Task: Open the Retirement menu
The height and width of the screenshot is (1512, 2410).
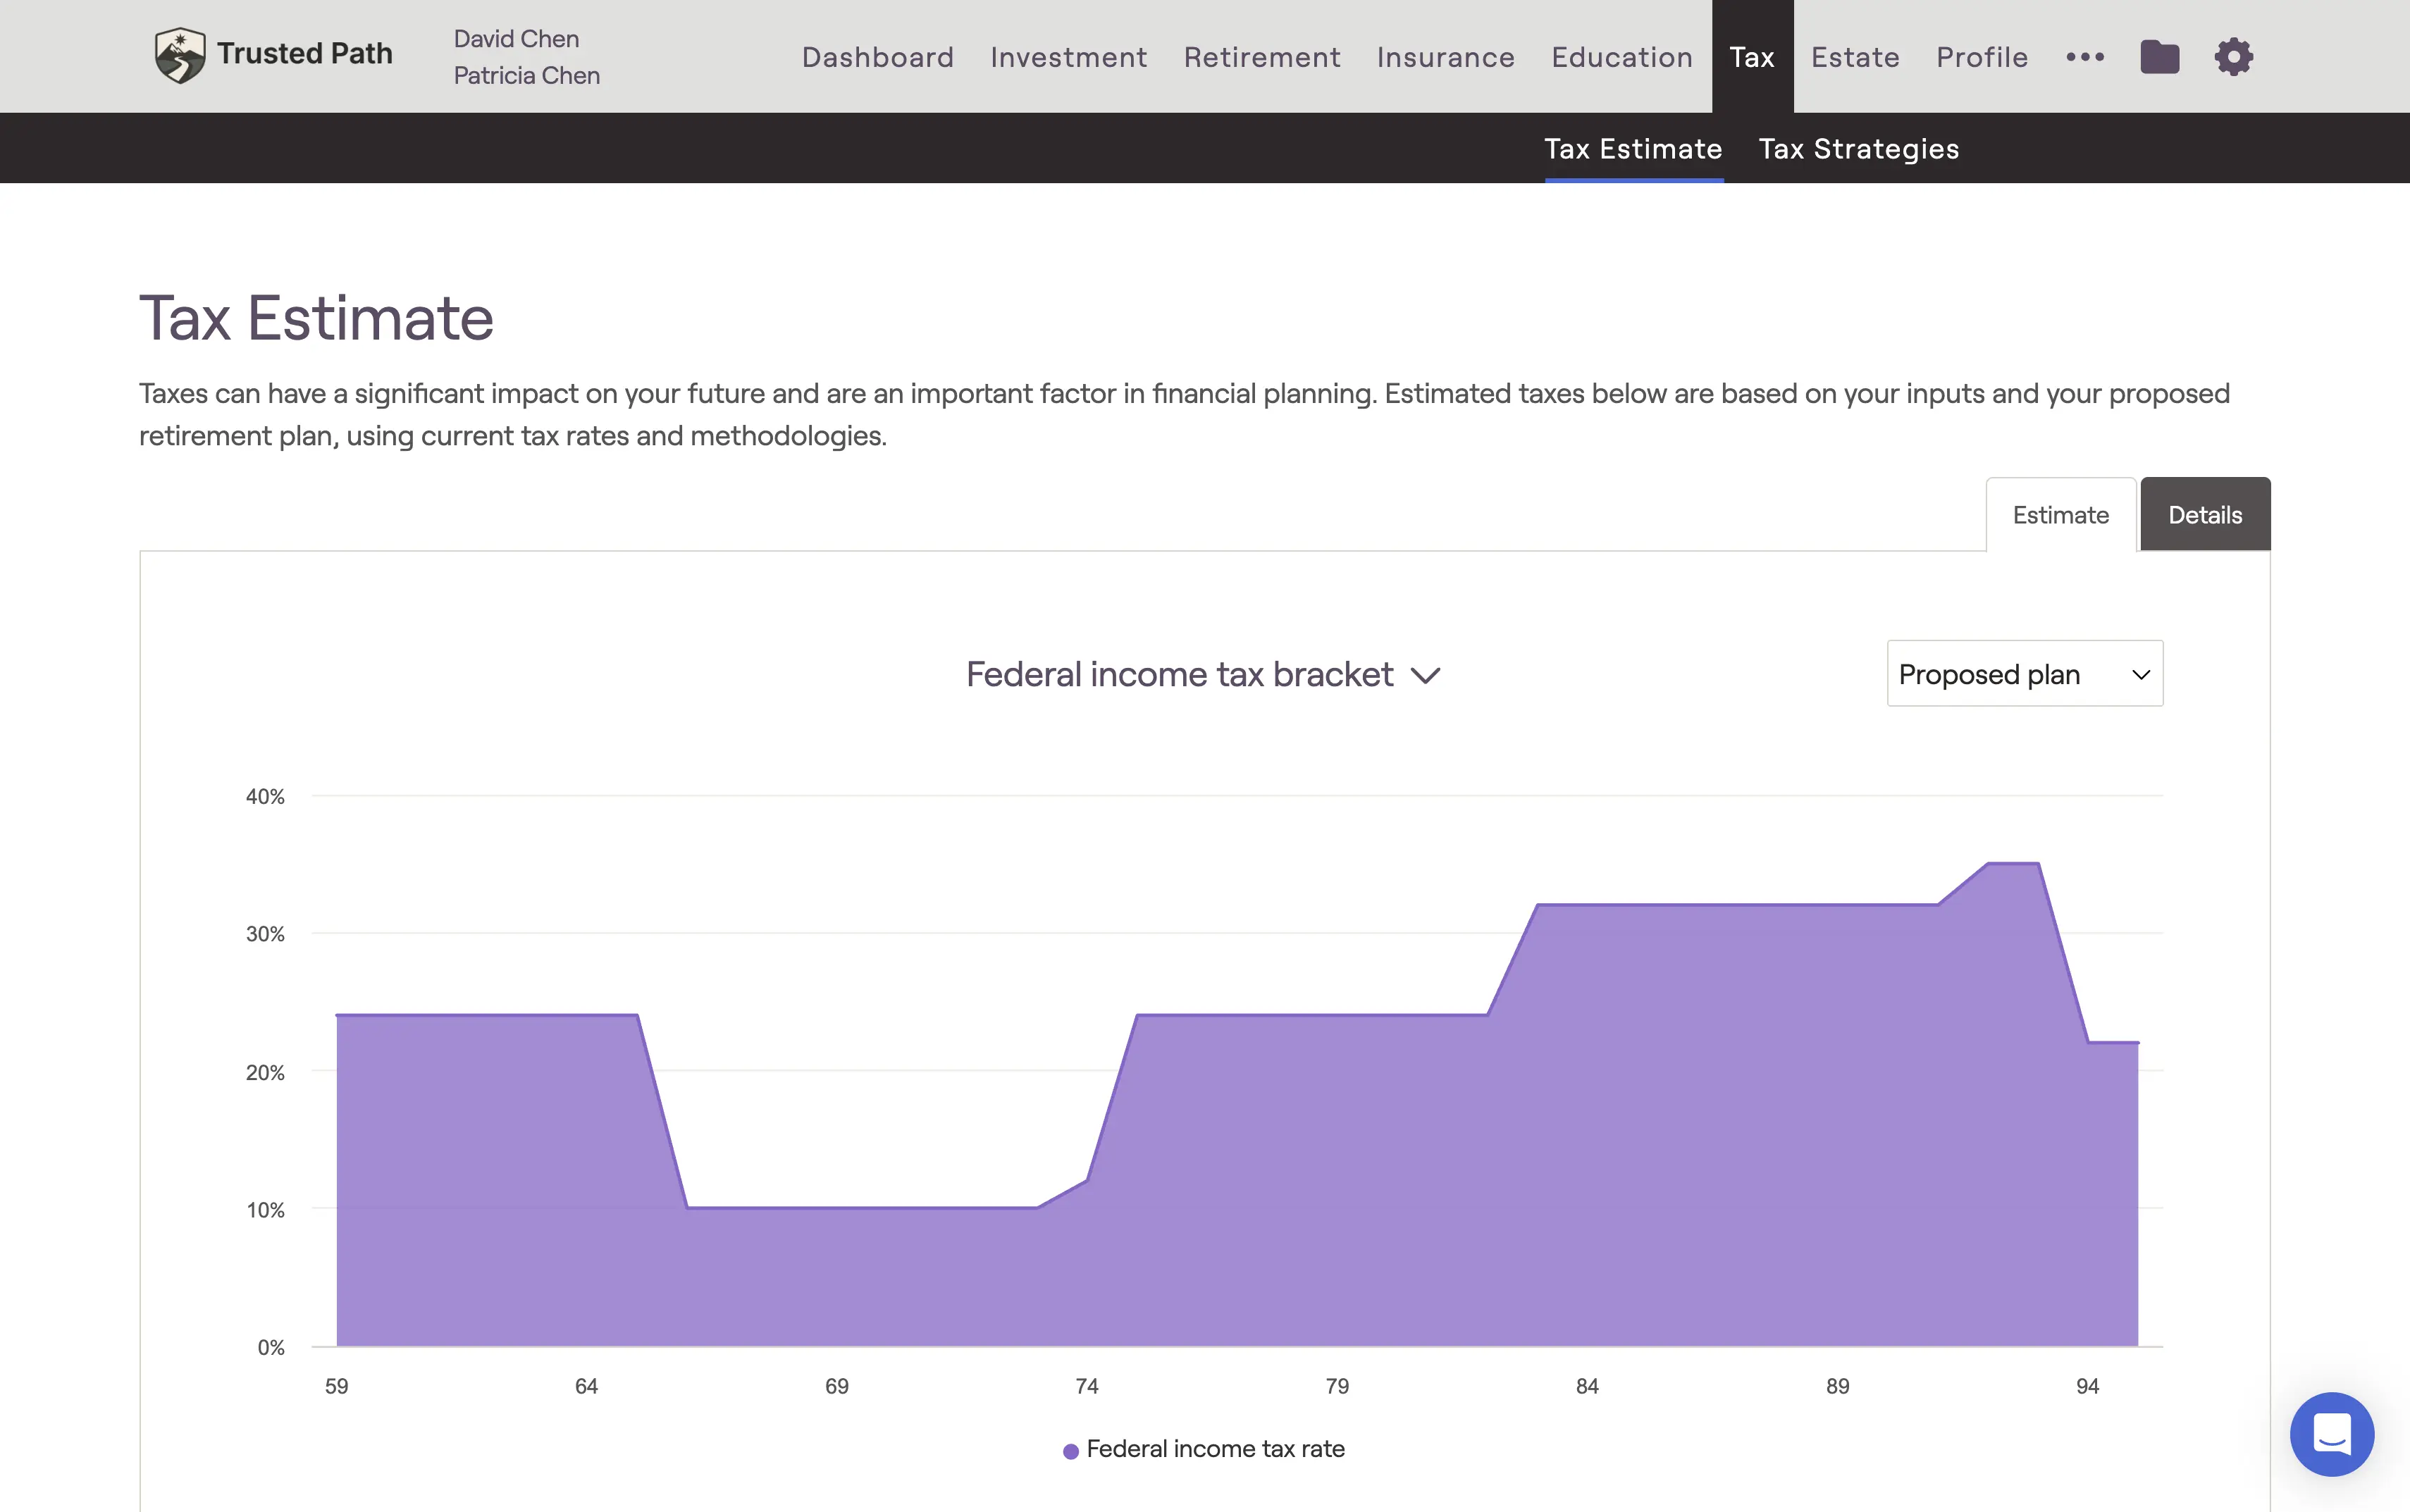Action: click(x=1262, y=57)
